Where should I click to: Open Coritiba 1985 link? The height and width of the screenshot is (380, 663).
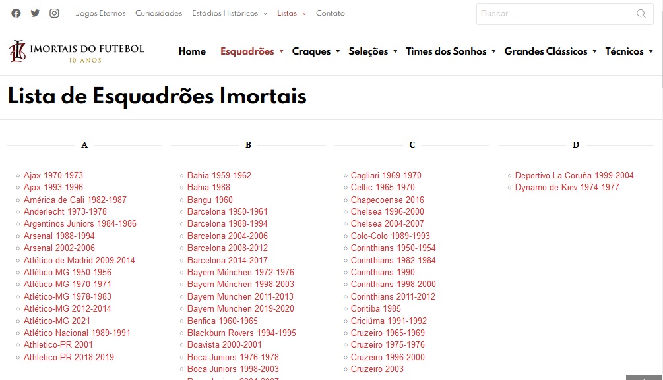pyautogui.click(x=376, y=309)
